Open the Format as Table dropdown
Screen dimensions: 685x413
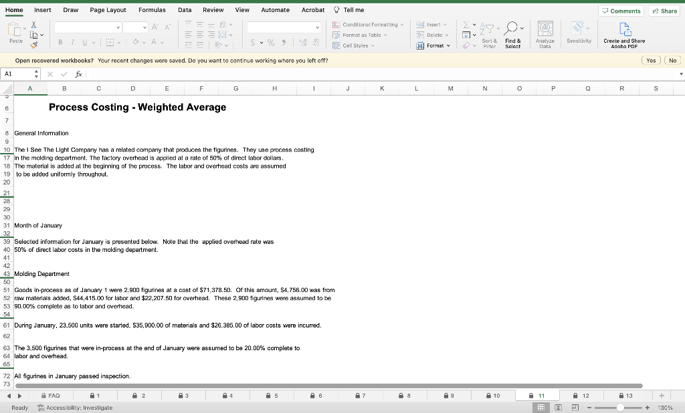(x=360, y=35)
